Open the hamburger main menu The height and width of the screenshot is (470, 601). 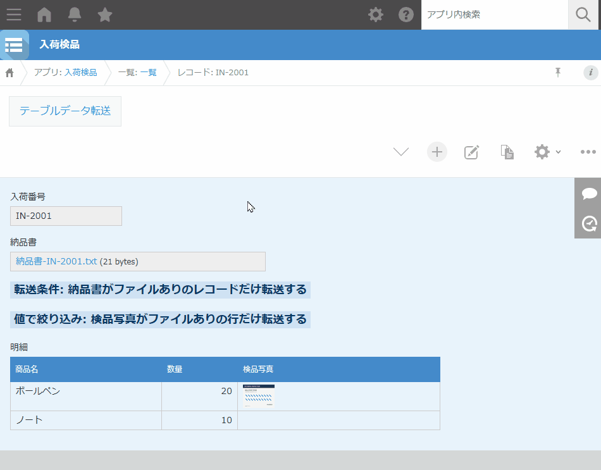14,15
